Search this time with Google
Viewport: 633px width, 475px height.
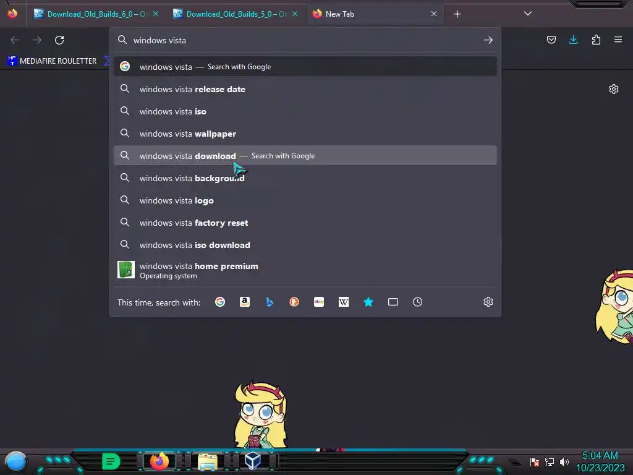(x=220, y=302)
